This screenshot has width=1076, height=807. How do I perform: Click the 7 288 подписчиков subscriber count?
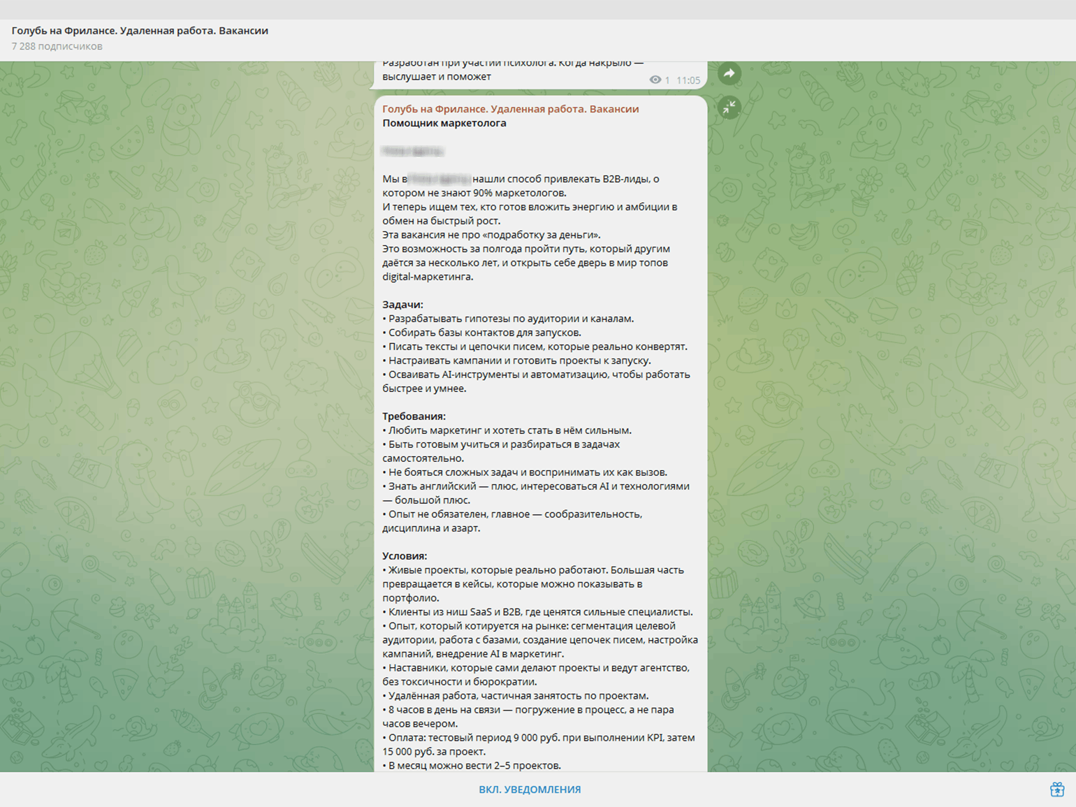57,46
